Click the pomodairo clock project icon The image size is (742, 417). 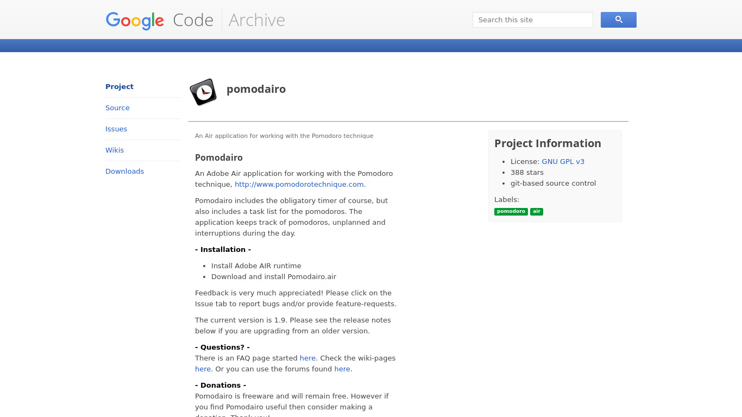[203, 92]
